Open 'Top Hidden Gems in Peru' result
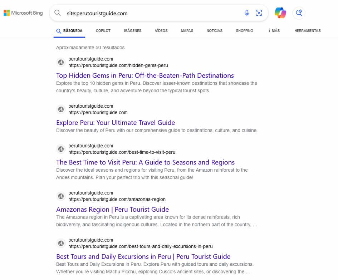This screenshot has width=338, height=280. [x=145, y=75]
